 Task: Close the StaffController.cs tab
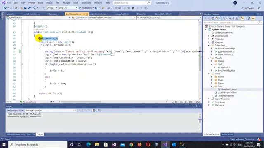[x=87, y=14]
